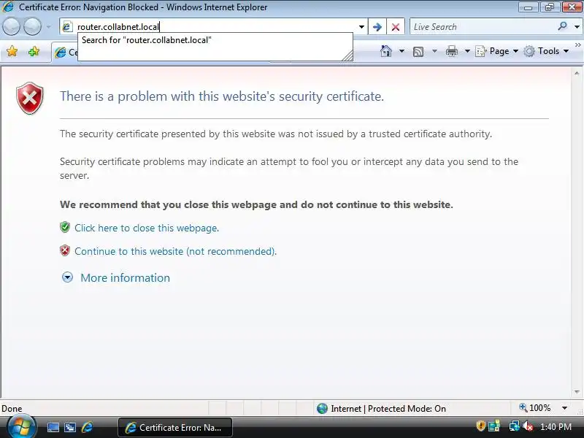The height and width of the screenshot is (438, 584).
Task: Click the green shield icon by close link
Action: point(65,227)
